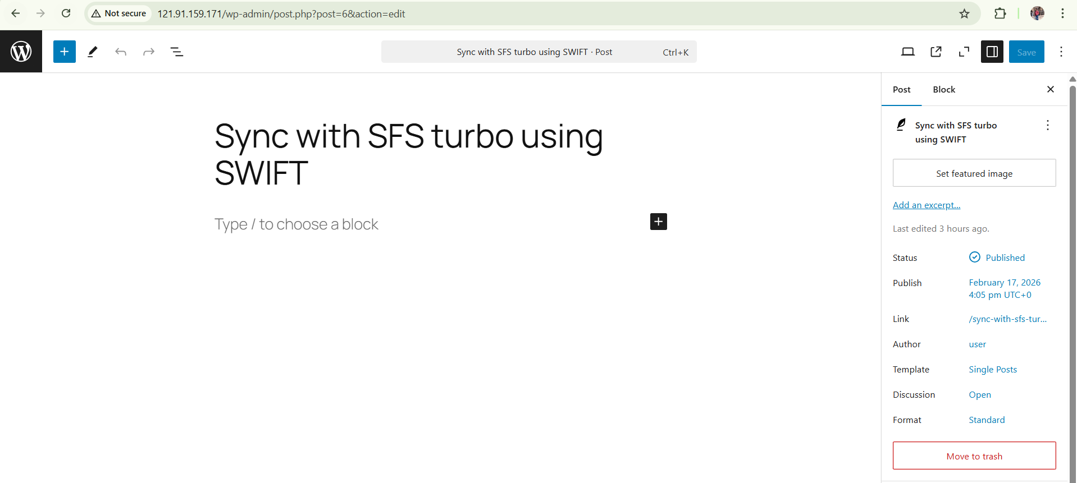1077x483 pixels.
Task: Open editor Options three-dot menu
Action: pos(1061,52)
